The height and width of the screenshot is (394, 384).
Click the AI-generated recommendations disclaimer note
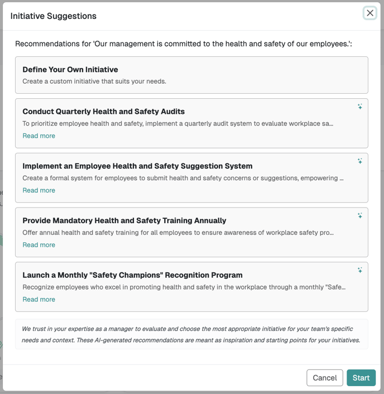click(191, 334)
